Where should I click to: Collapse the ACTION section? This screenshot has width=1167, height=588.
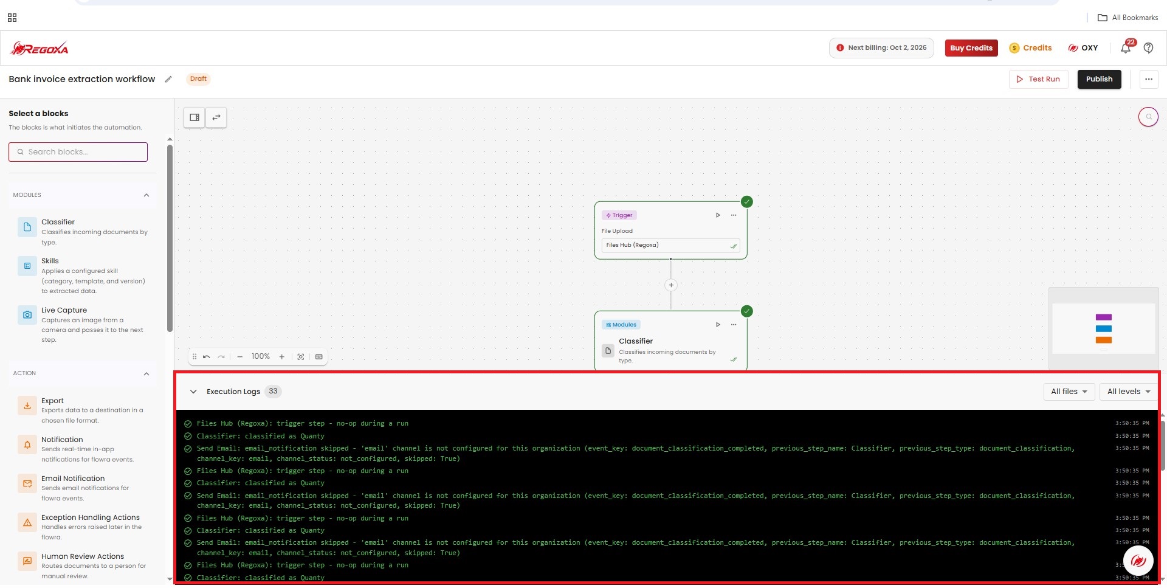click(146, 373)
